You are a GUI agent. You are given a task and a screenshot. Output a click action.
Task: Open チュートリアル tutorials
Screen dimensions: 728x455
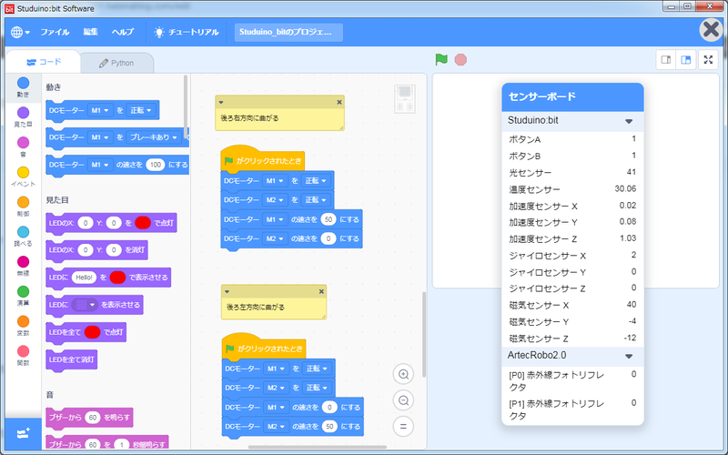(x=187, y=32)
